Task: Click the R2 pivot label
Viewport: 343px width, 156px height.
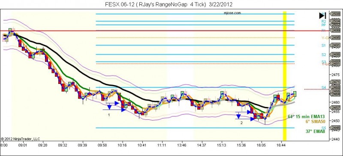Action: coord(324,21)
